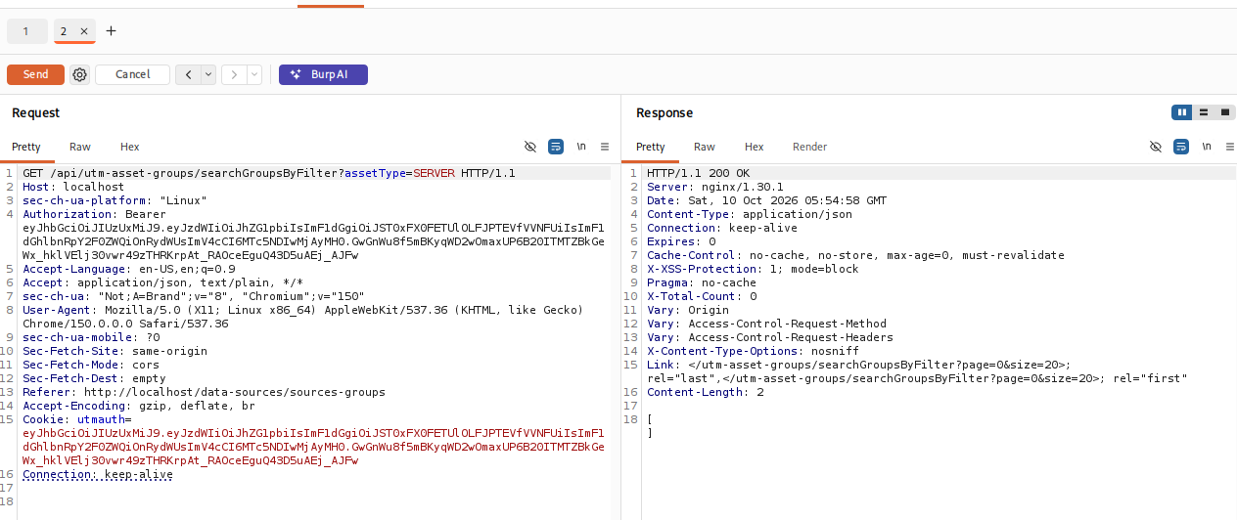Image resolution: width=1237 pixels, height=520 pixels.
Task: Click the HTTP/1.1 200 OK status line
Action: tap(698, 173)
